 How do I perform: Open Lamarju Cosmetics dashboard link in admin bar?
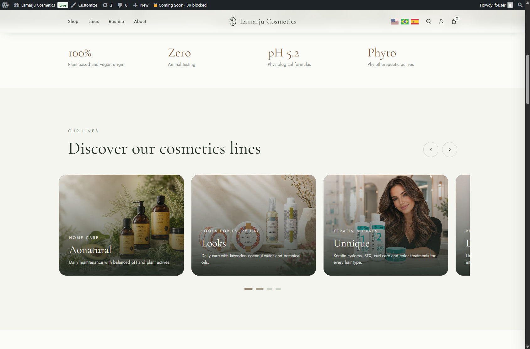tap(35, 5)
